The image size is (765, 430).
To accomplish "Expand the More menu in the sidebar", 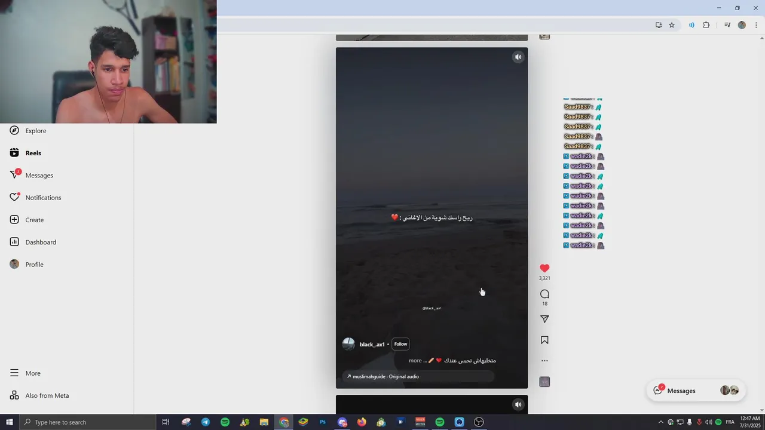I will pos(25,373).
